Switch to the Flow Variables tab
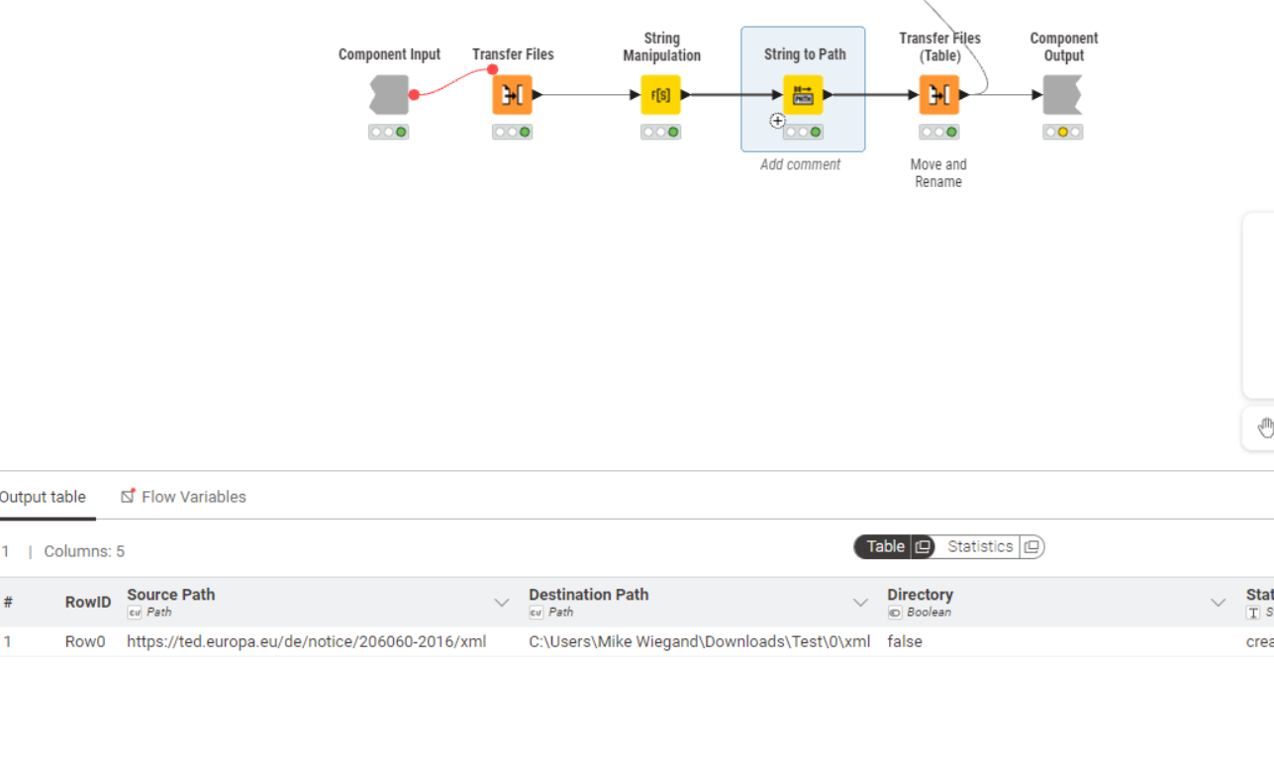This screenshot has width=1274, height=764. click(184, 497)
